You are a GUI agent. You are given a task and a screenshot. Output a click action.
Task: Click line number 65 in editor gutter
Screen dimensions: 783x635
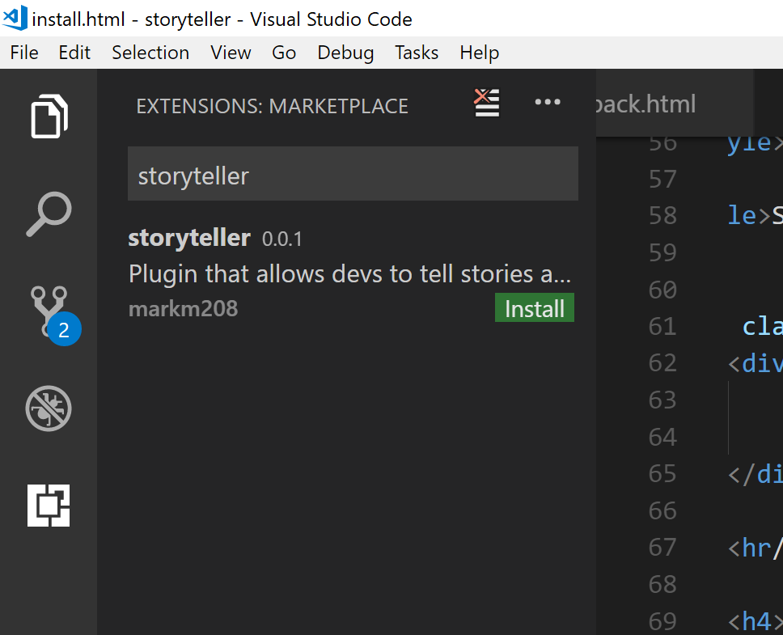point(662,474)
